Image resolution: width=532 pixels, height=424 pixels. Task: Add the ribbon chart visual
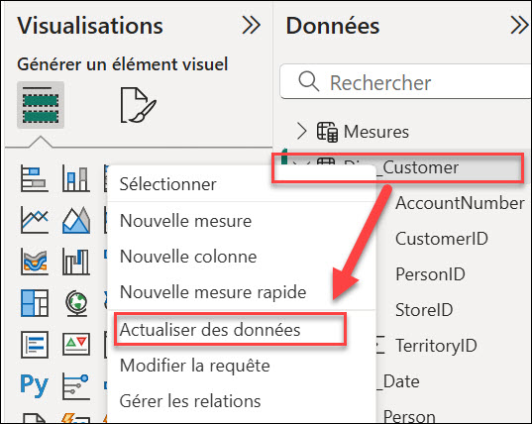[x=35, y=262]
